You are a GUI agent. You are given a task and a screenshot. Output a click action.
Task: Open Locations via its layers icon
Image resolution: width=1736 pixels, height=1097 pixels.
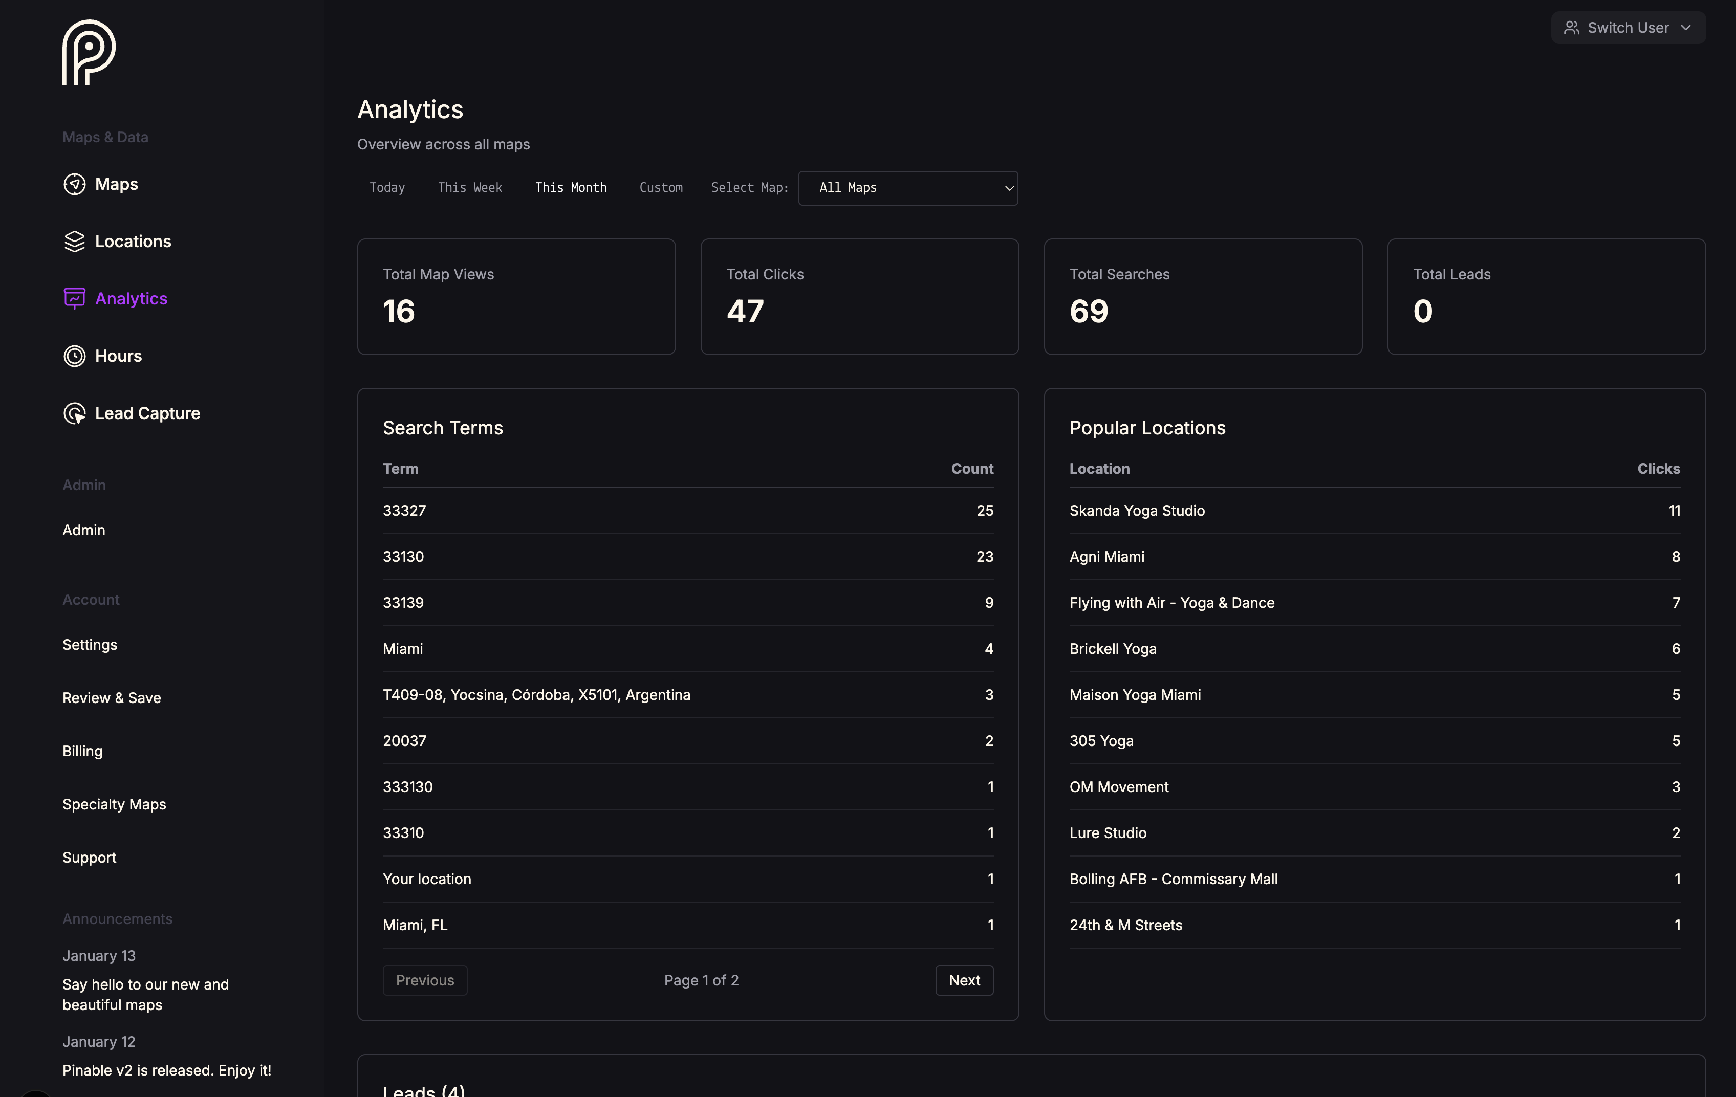[75, 242]
